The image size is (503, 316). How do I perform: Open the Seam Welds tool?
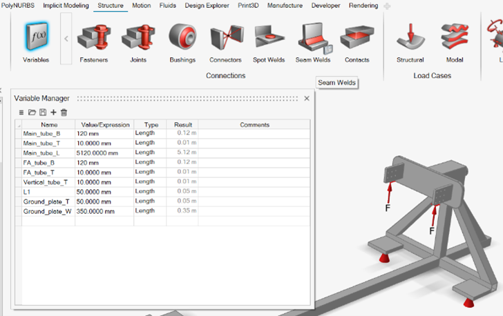click(x=313, y=37)
